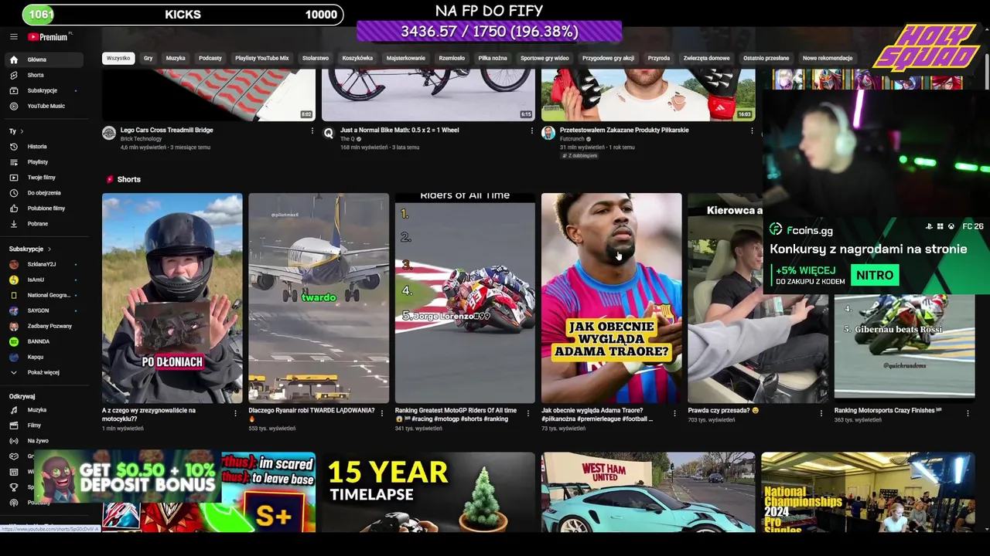Image resolution: width=990 pixels, height=556 pixels.
Task: Open Filmy under Odkrywaj
Action: [x=45, y=425]
